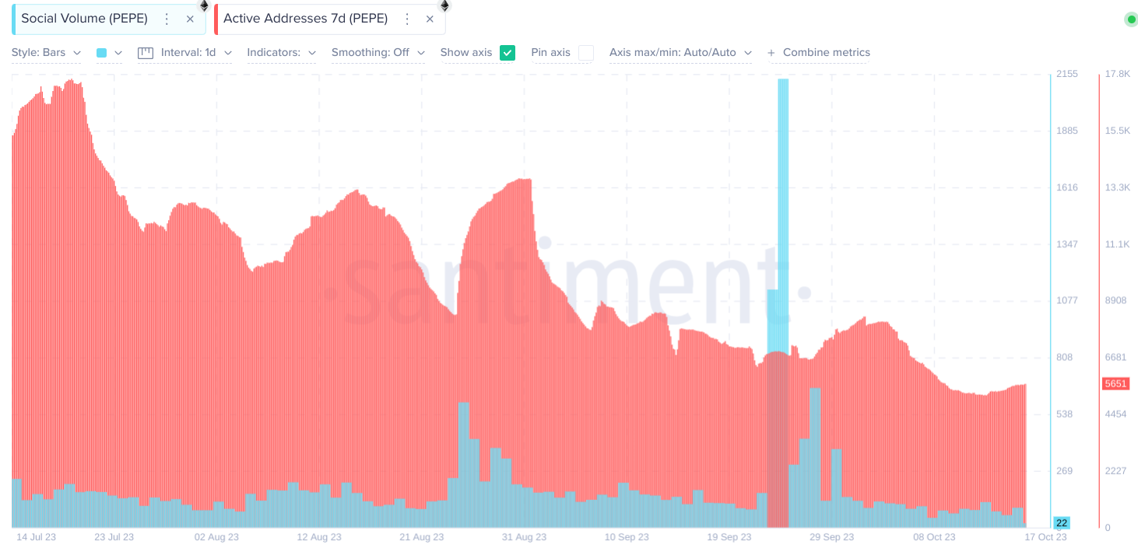Screen dimensions: 1138x545
Task: Click the cyan 22 axis value label
Action: 1061,522
